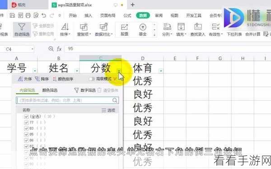The height and width of the screenshot is (169, 271).
Task: Click the Redo arrow icon
Action: [52, 15]
